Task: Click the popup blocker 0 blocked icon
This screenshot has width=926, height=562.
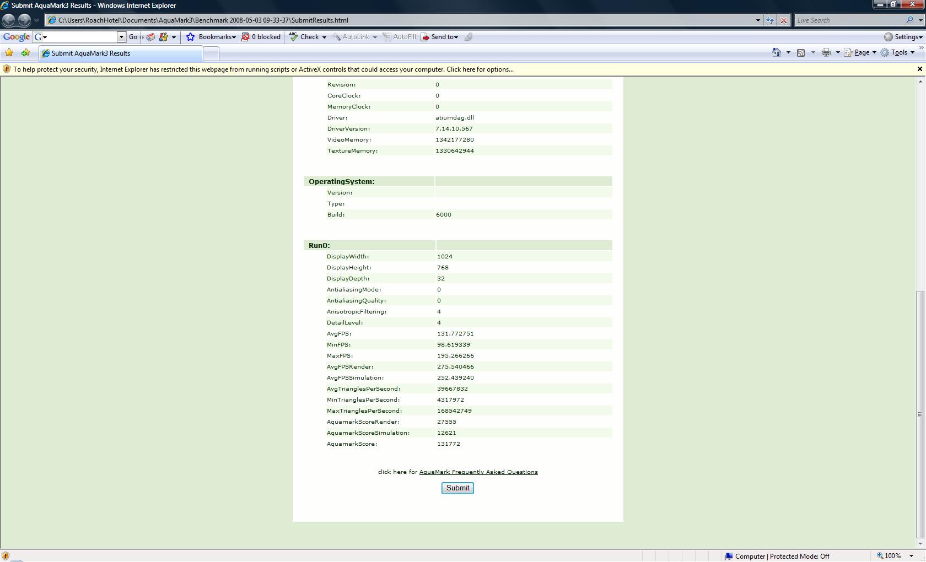Action: (x=246, y=37)
